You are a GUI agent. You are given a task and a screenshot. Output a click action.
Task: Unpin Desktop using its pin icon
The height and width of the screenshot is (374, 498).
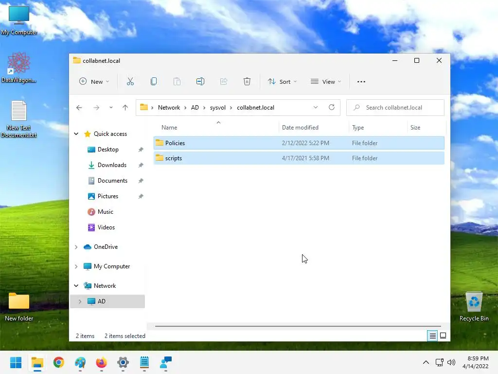click(x=141, y=150)
